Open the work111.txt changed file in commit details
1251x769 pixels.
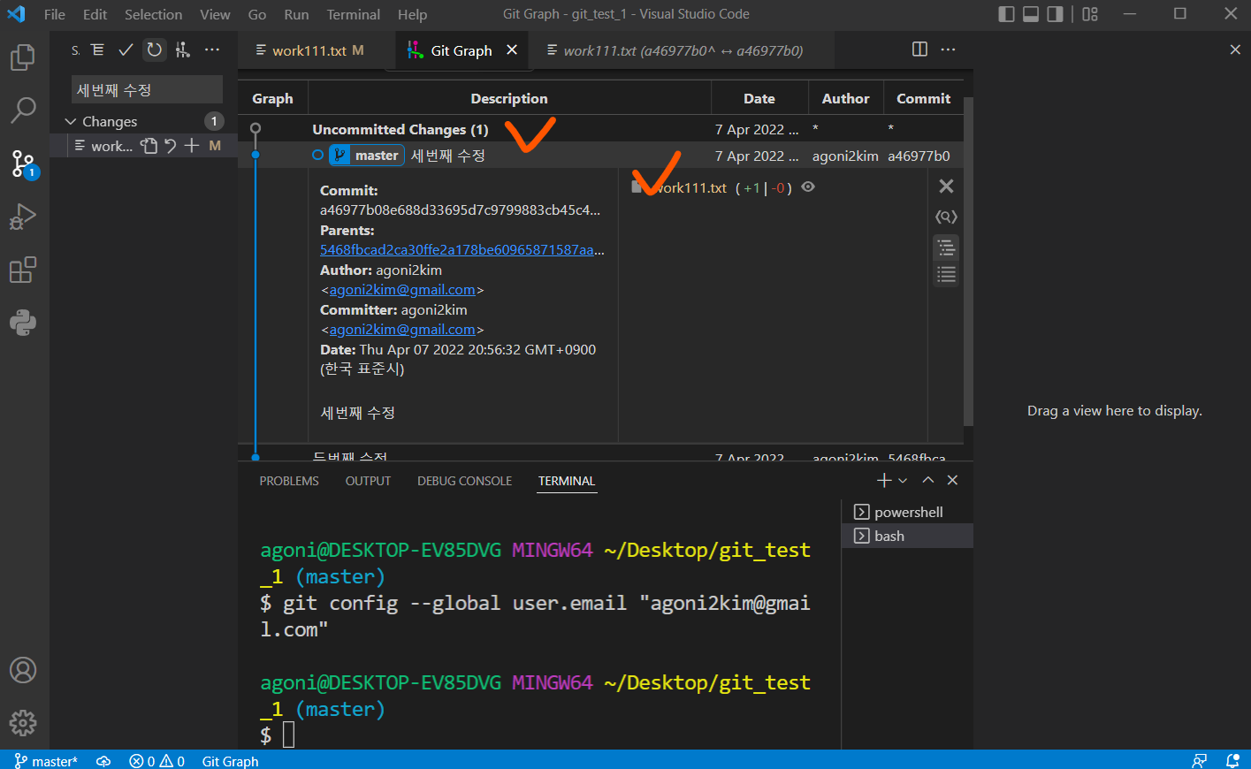tap(690, 187)
